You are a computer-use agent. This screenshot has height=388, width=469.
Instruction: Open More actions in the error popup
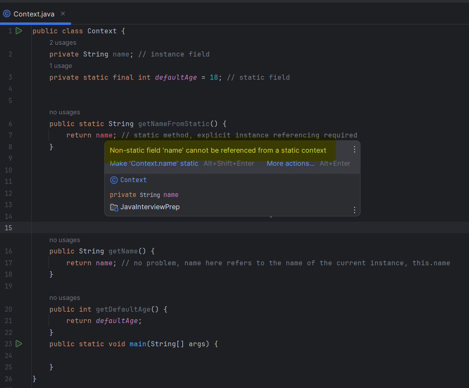coord(290,163)
